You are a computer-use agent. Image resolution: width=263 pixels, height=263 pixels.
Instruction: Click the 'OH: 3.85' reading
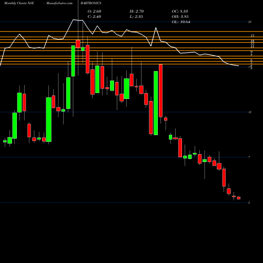click(x=180, y=17)
